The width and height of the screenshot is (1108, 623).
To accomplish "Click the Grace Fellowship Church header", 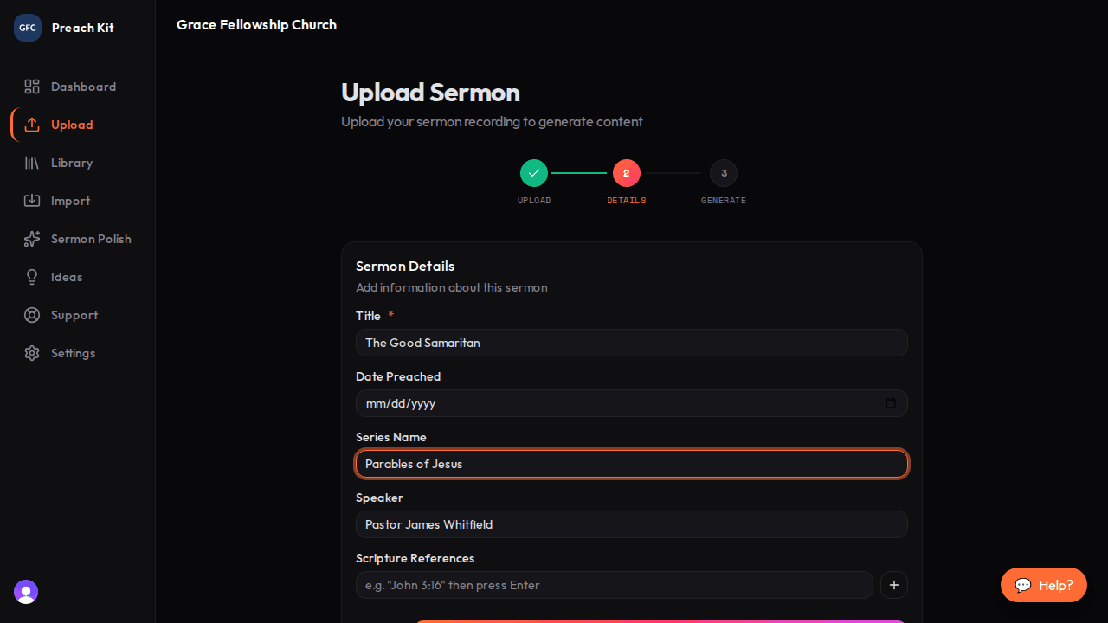I will [256, 24].
